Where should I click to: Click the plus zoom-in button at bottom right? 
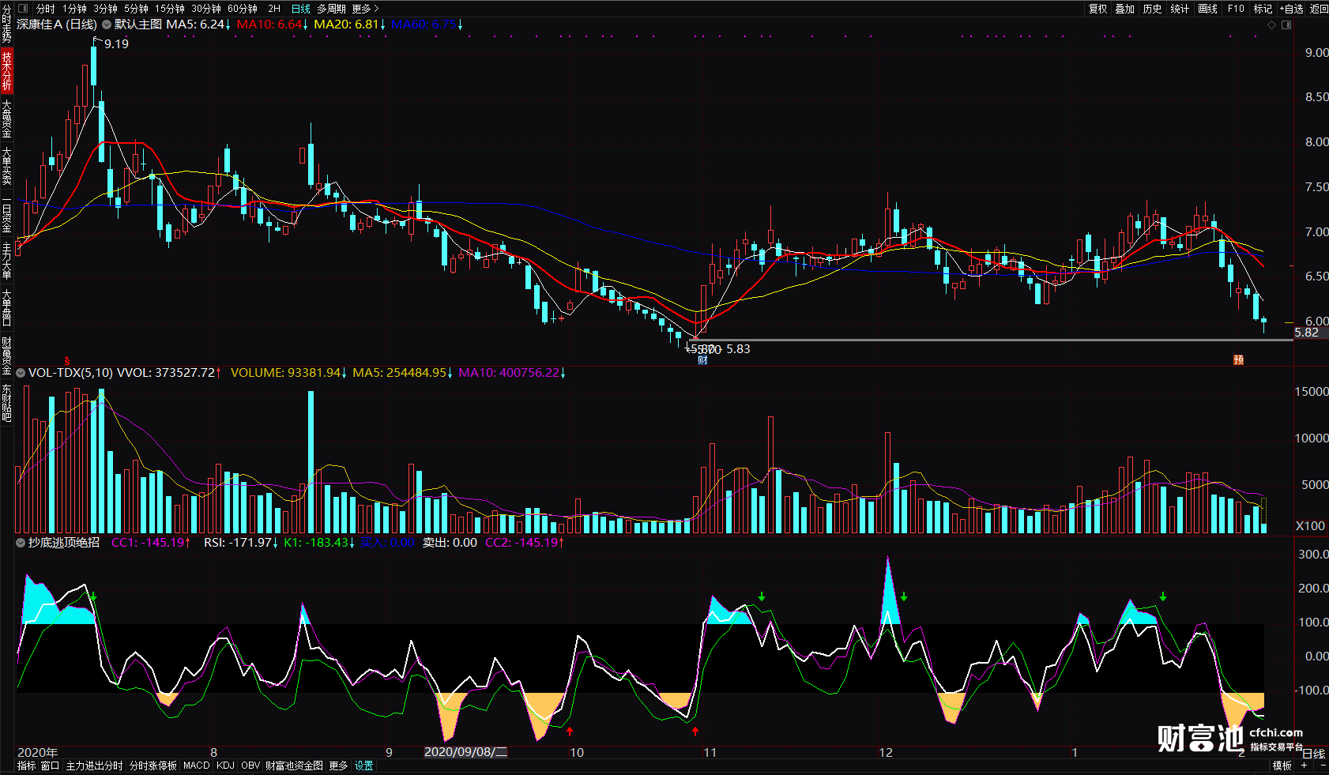pyautogui.click(x=1305, y=766)
